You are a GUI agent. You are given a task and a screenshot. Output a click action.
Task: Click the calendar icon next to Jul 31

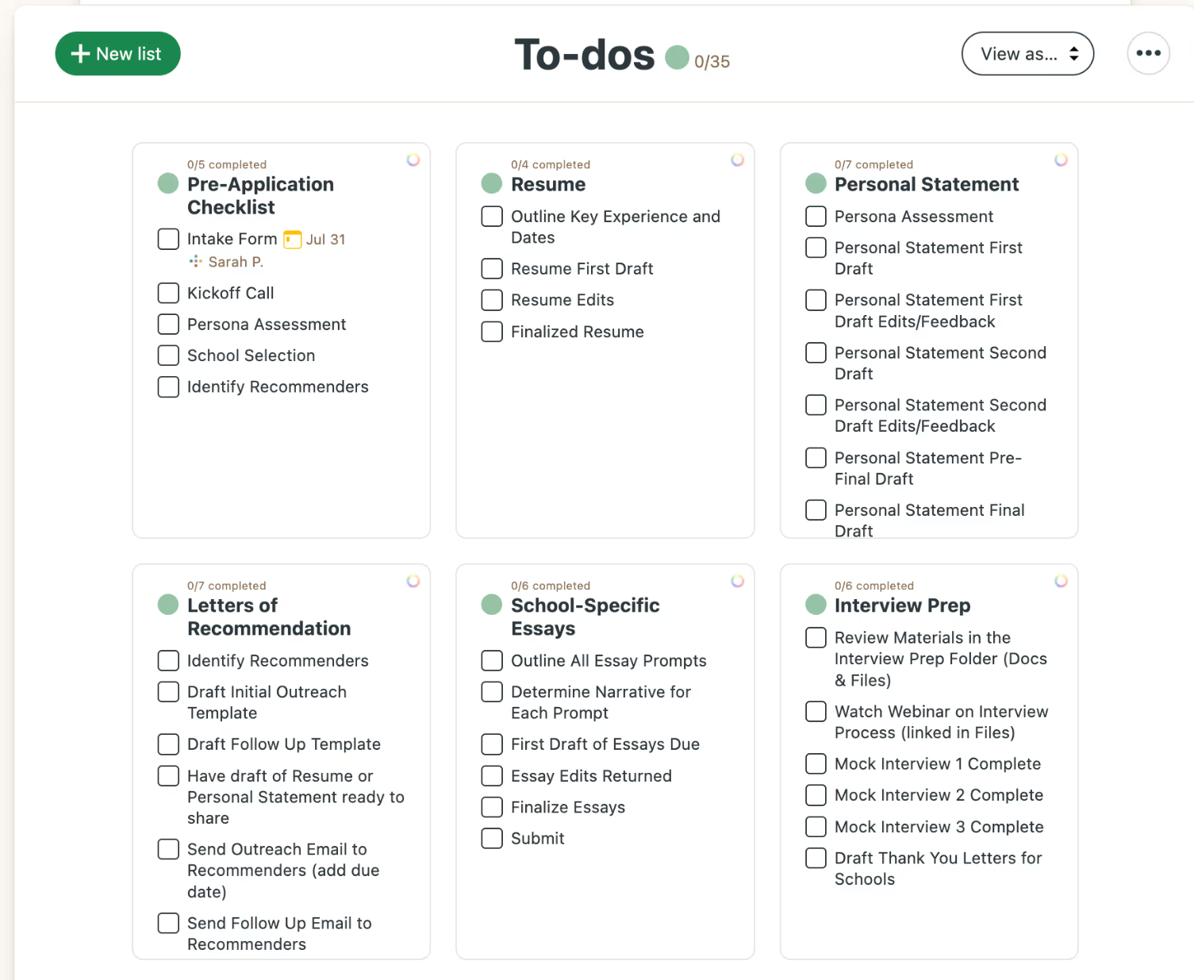[293, 239]
